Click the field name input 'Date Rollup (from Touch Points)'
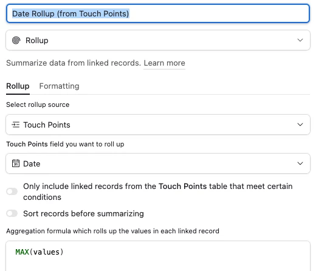The image size is (316, 271). [x=158, y=13]
